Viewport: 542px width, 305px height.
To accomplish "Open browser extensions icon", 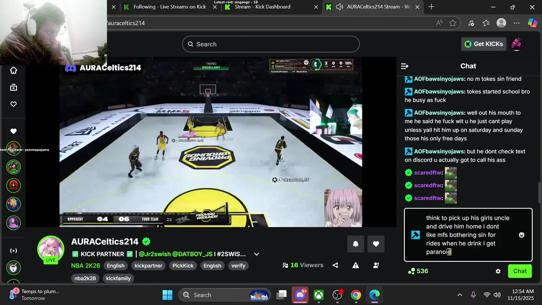I will pyautogui.click(x=471, y=23).
